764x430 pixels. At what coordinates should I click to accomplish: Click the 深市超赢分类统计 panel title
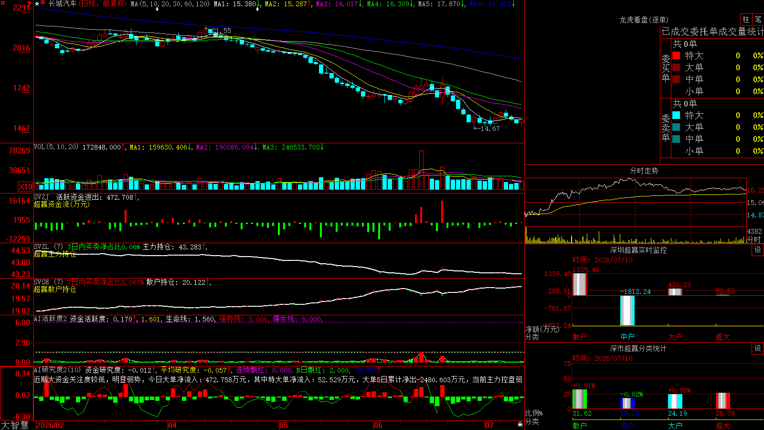(638, 348)
